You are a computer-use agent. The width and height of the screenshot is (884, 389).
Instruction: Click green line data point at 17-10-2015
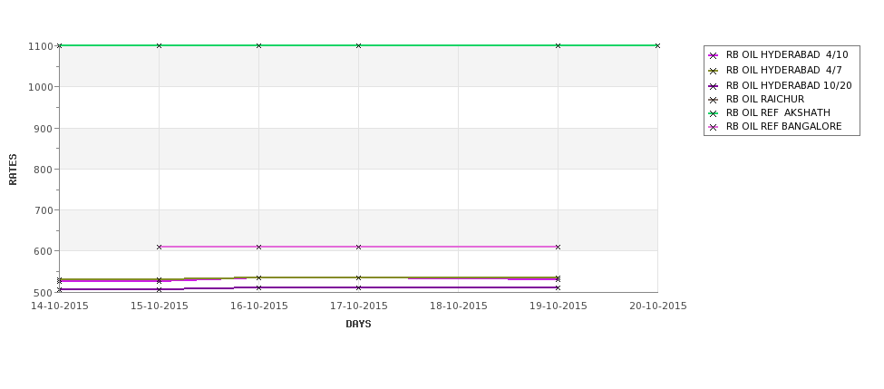pyautogui.click(x=358, y=45)
